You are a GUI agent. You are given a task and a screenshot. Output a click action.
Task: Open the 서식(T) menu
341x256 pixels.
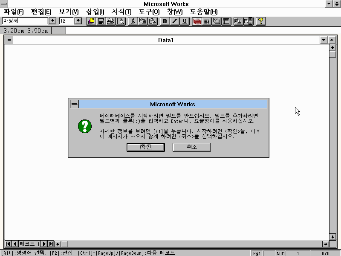tap(121, 12)
